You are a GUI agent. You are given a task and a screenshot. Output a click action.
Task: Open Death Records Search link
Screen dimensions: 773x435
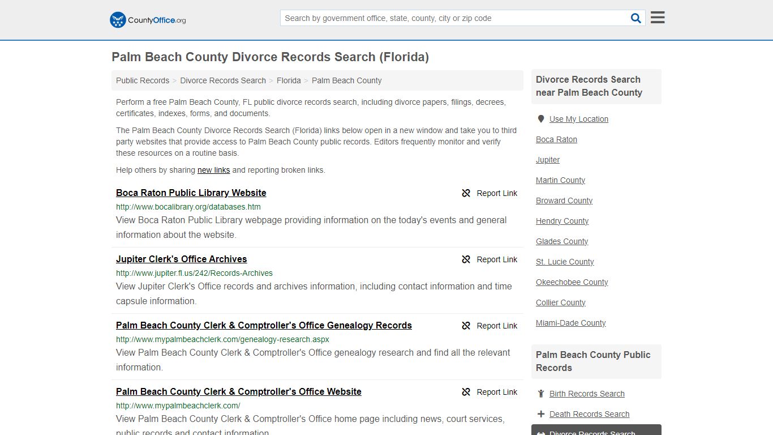point(589,414)
